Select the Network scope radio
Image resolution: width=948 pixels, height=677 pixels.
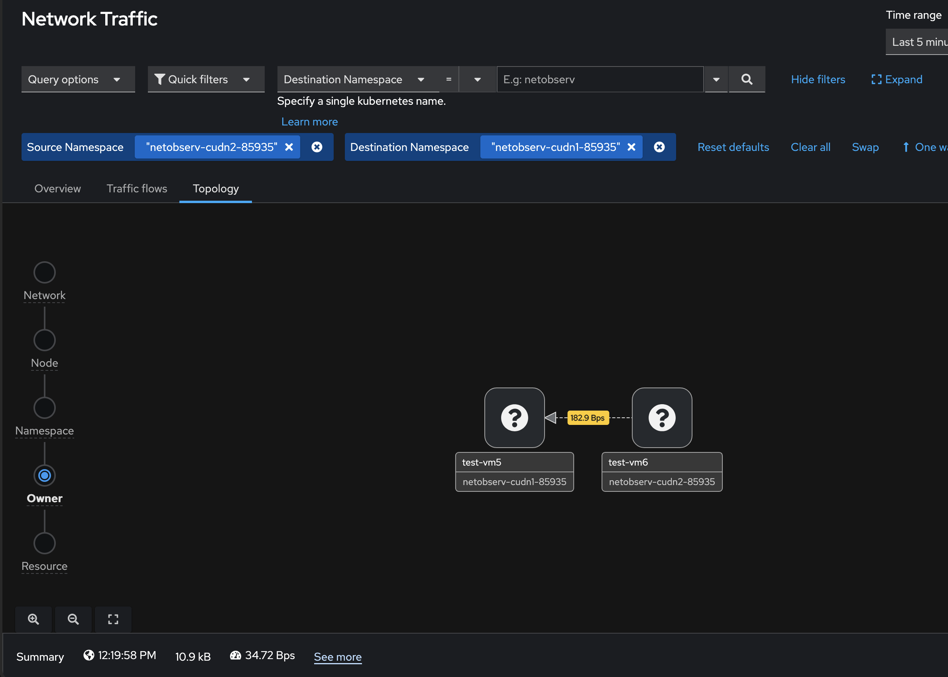[44, 272]
